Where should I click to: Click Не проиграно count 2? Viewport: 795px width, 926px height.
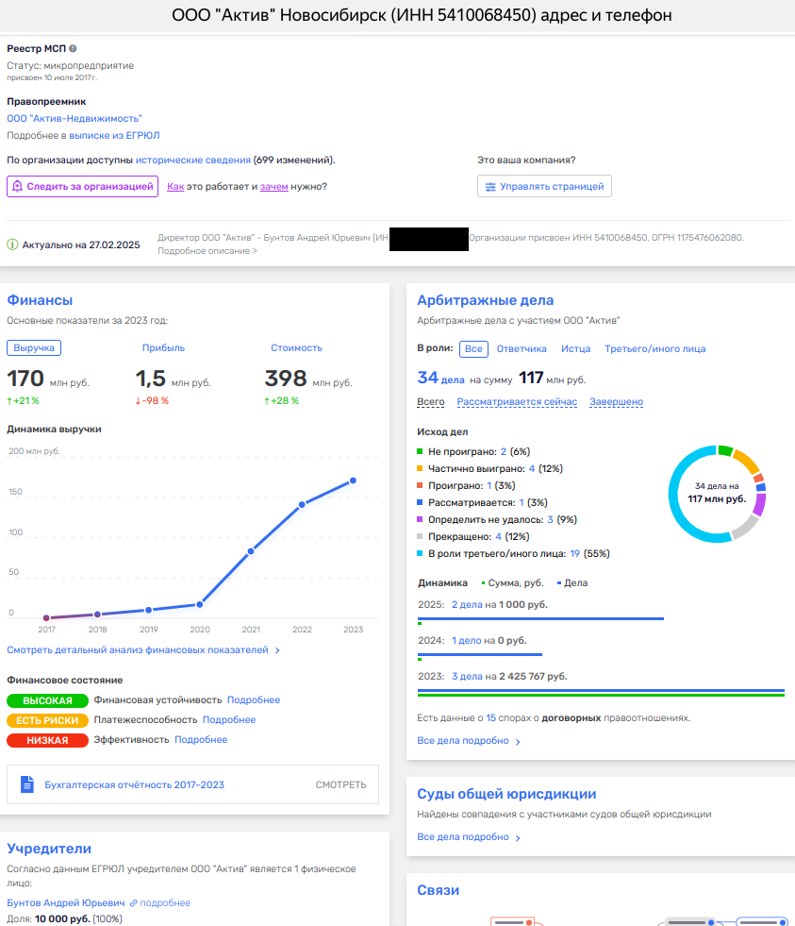point(504,452)
